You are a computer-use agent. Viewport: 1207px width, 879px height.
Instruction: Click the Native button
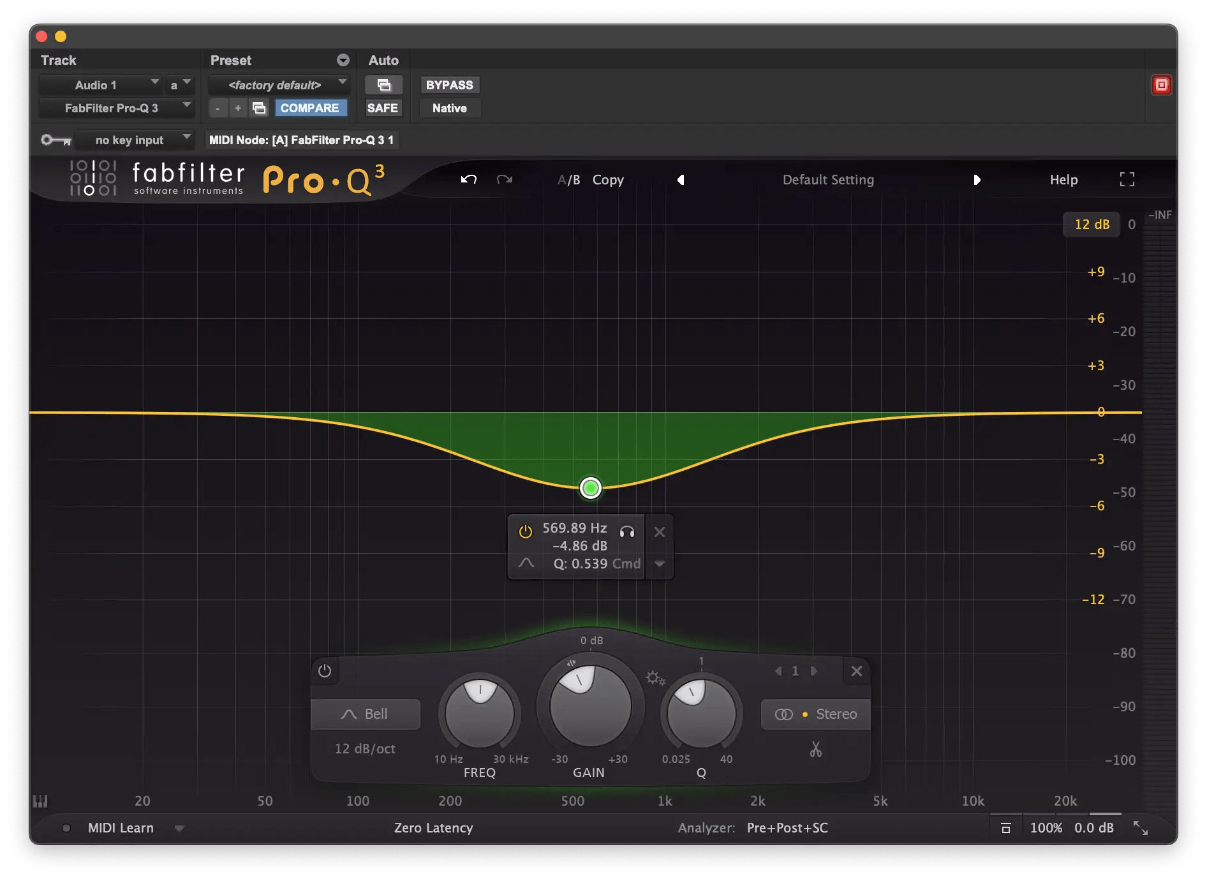point(450,108)
